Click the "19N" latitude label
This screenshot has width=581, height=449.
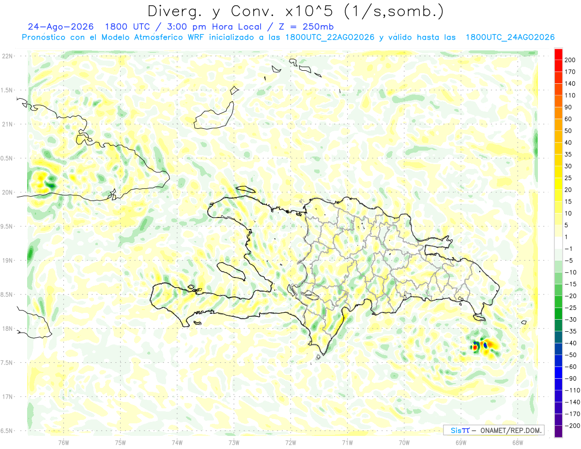click(7, 261)
